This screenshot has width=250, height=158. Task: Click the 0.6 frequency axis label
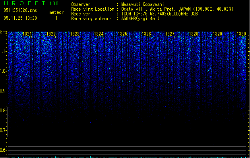3,150
